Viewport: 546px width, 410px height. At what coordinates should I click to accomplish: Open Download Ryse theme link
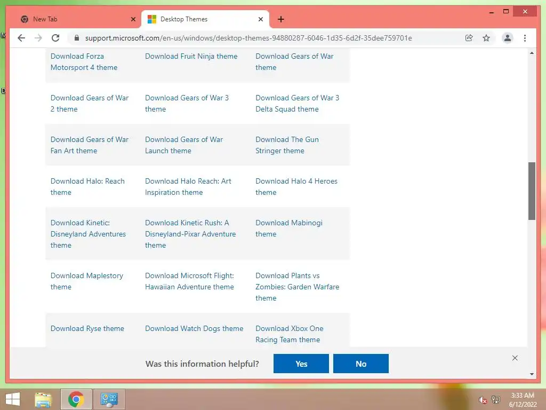click(87, 328)
